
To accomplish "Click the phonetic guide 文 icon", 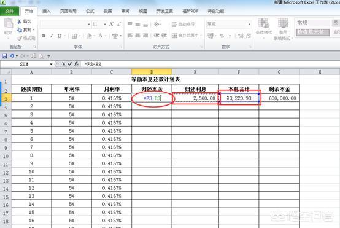I will point(115,36).
